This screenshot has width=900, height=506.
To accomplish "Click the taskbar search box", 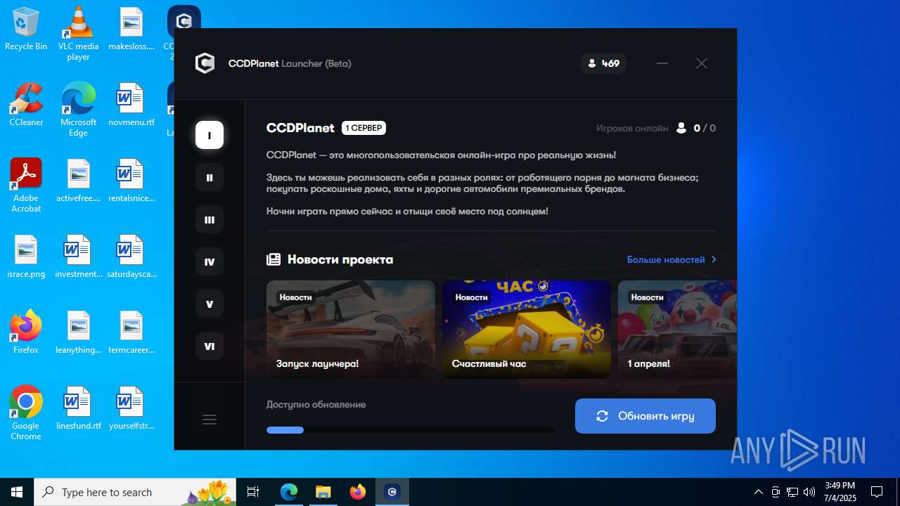I will pyautogui.click(x=136, y=492).
